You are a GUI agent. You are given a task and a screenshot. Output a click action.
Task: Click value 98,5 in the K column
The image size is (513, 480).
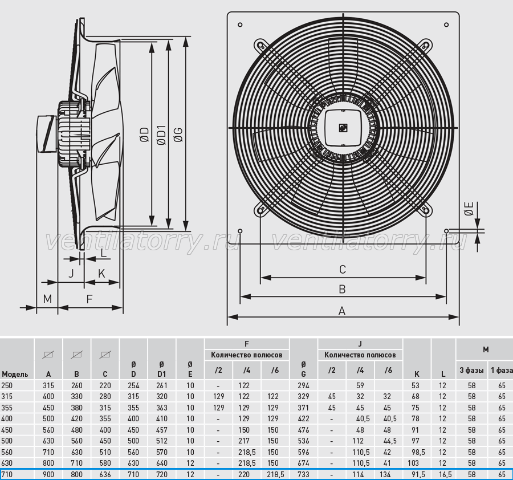click(418, 452)
